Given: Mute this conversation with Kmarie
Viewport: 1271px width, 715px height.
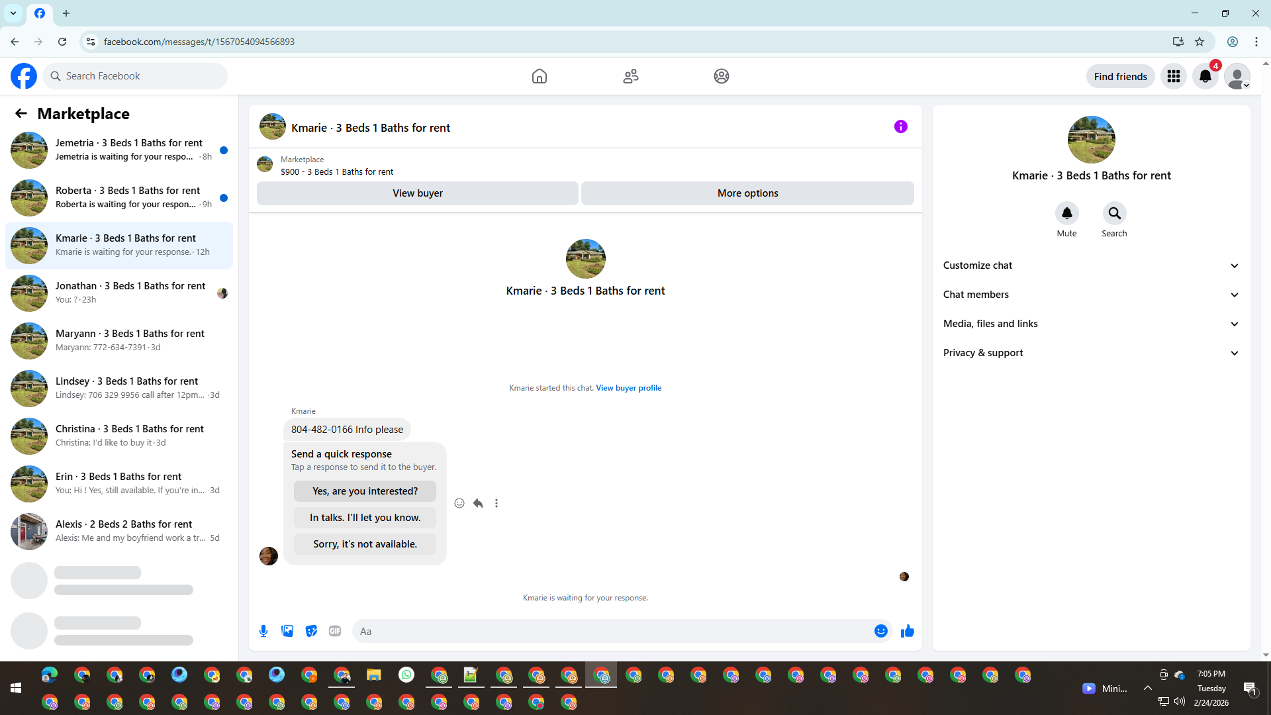Looking at the screenshot, I should click(1066, 213).
